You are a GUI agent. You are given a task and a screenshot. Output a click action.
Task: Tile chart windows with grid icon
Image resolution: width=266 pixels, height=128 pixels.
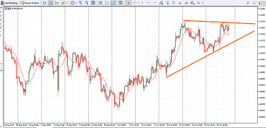click(93, 3)
